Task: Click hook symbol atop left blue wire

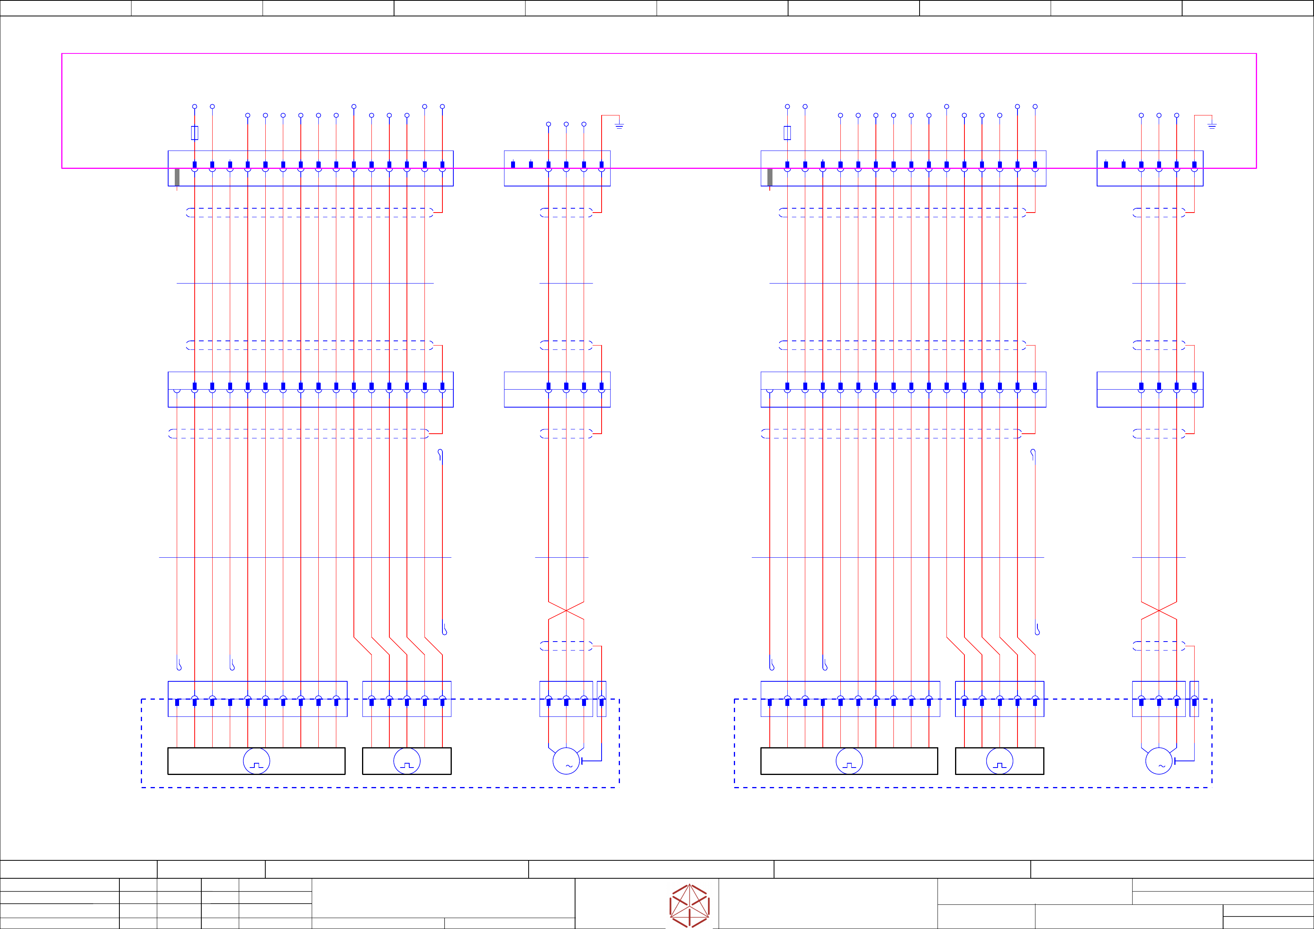Action: click(x=440, y=454)
